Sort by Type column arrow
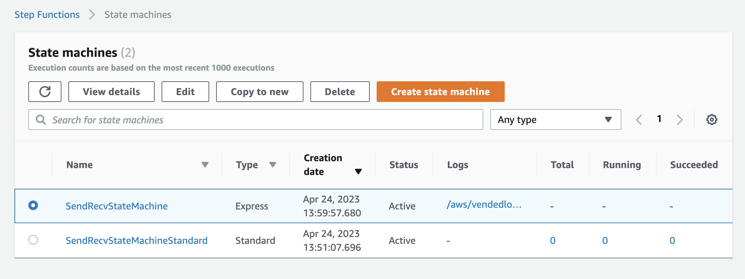745x279 pixels. pyautogui.click(x=273, y=165)
